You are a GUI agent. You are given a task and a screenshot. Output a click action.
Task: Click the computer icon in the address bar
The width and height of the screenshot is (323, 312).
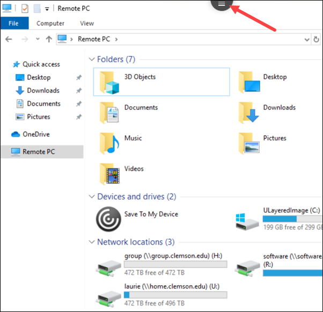pyautogui.click(x=62, y=39)
